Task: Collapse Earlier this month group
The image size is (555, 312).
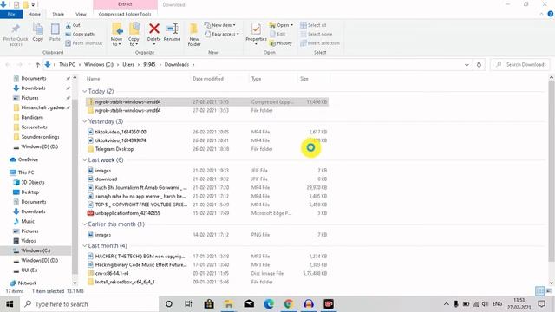Action: pyautogui.click(x=85, y=224)
